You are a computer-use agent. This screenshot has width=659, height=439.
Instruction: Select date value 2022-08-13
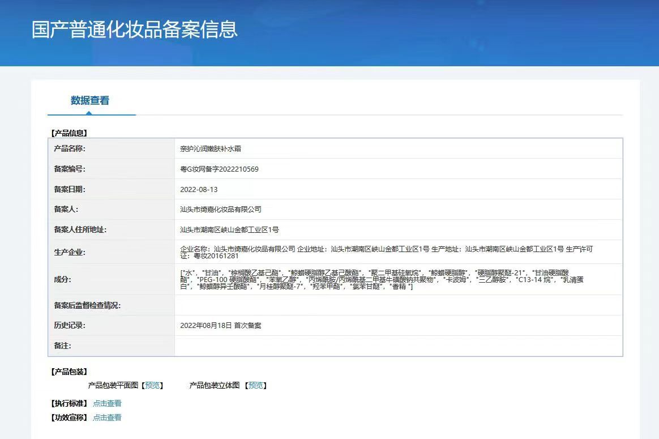pos(199,190)
